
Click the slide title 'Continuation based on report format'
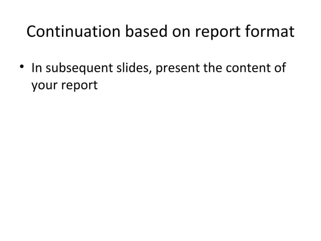[x=160, y=31]
